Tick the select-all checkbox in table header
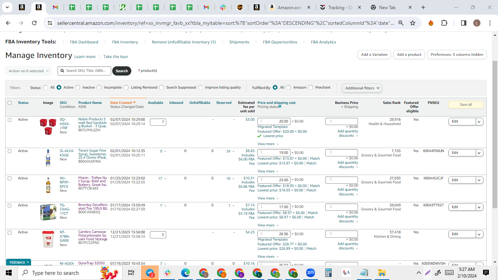Image resolution: width=498 pixels, height=280 pixels. coord(9,103)
